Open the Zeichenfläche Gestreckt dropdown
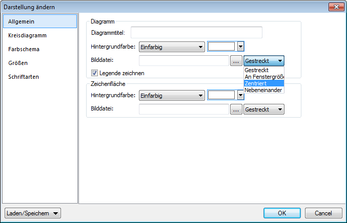 (264, 109)
